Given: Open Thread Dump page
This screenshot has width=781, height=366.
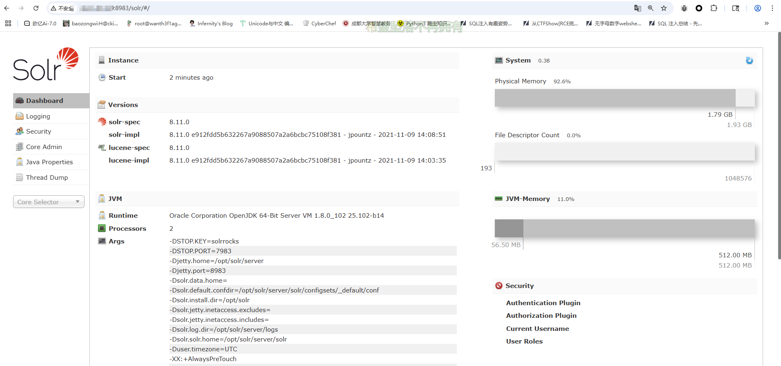Looking at the screenshot, I should coord(47,178).
